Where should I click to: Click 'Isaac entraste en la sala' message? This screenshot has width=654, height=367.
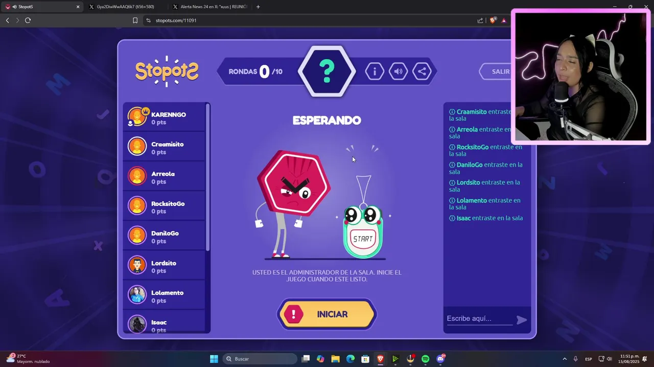486,218
